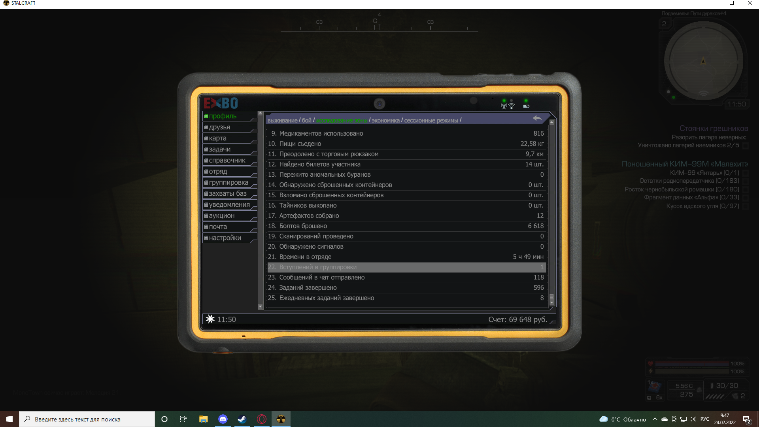Select row Заданий завершено

[406, 288]
